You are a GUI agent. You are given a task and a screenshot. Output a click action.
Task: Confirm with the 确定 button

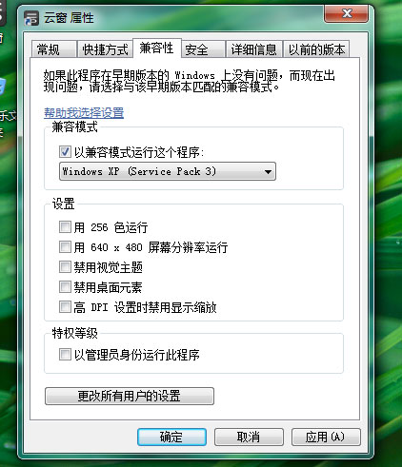(x=171, y=437)
